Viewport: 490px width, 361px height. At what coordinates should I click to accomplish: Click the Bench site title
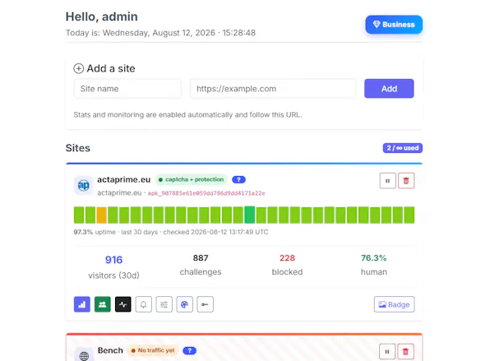(x=110, y=350)
